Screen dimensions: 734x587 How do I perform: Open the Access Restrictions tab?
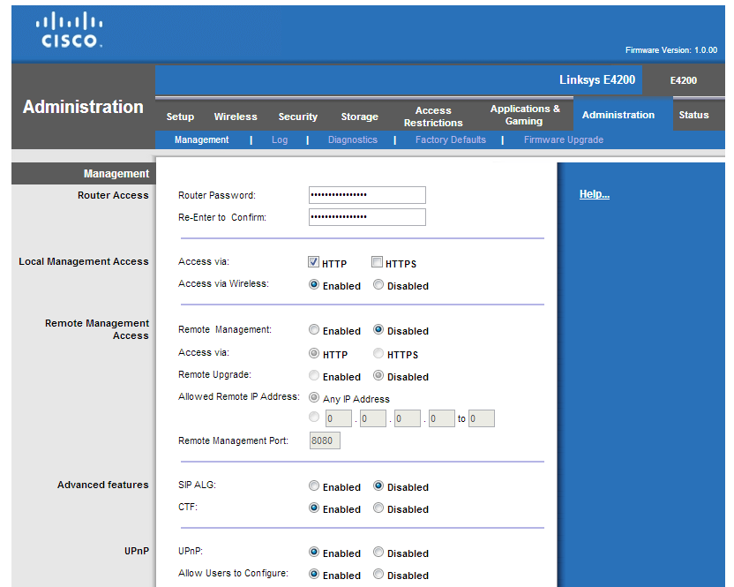(433, 117)
